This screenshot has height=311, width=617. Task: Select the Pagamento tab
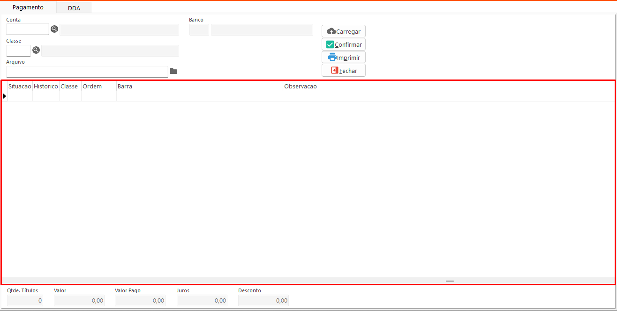[x=28, y=7]
